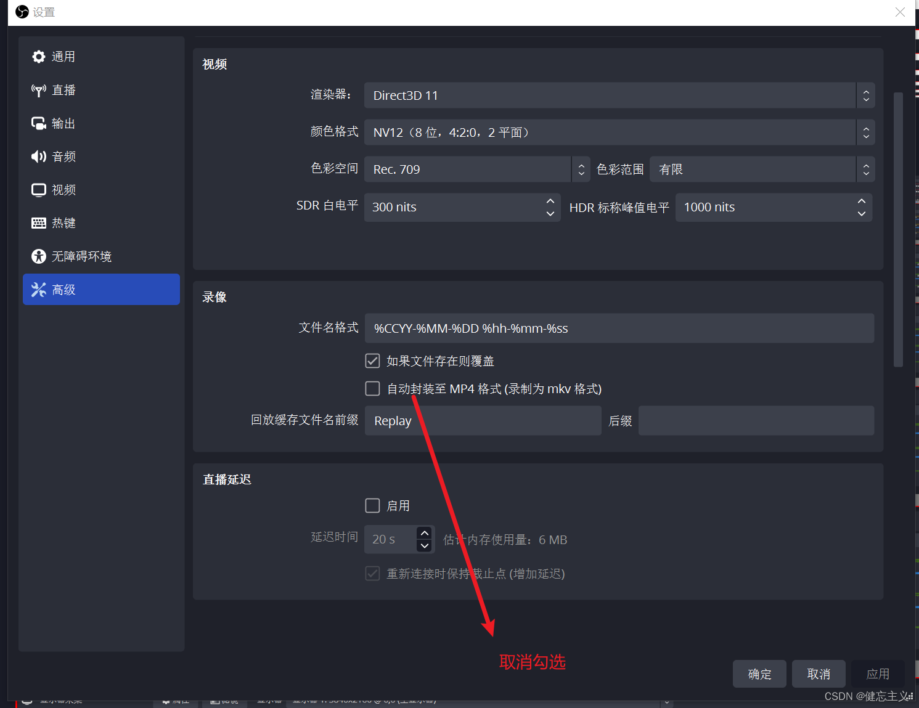Click the settings panel vertical scrollbar
This screenshot has width=919, height=708.
[x=898, y=229]
